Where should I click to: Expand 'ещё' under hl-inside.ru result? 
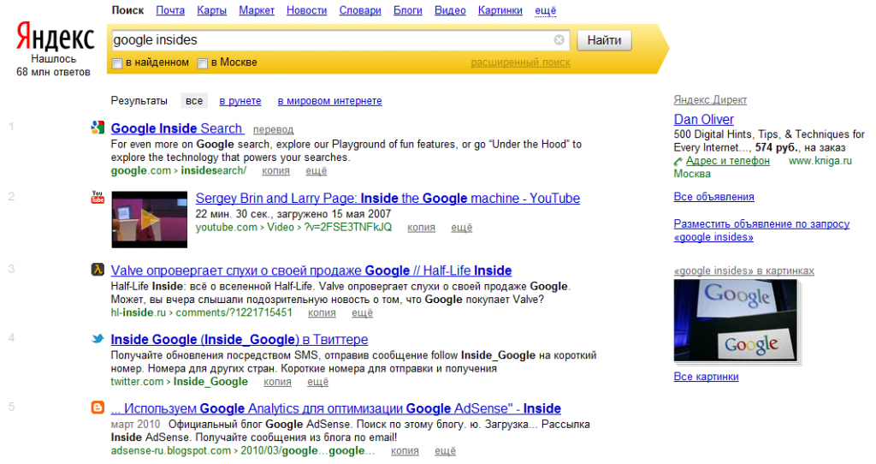click(362, 313)
